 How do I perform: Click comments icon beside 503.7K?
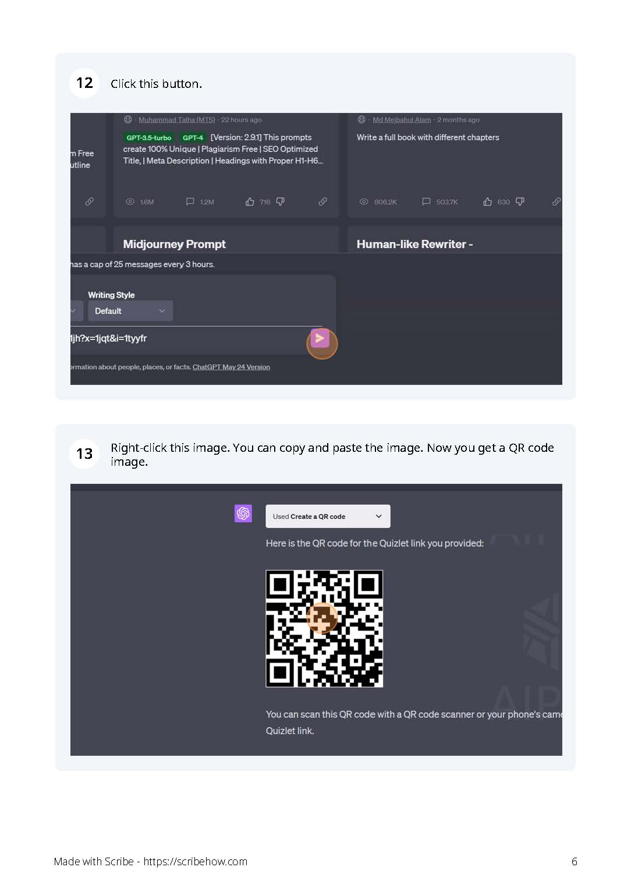(426, 202)
